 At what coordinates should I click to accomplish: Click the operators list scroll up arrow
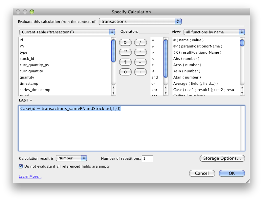(166, 88)
